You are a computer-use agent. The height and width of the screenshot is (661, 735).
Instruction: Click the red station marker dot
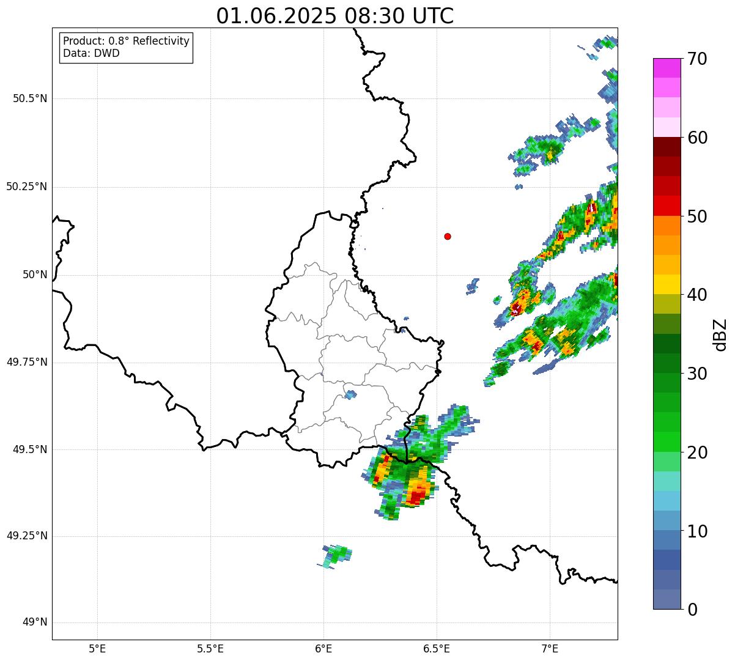(x=448, y=236)
